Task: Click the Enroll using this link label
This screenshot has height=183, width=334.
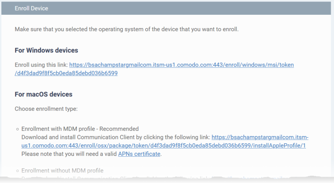Action: pos(41,65)
